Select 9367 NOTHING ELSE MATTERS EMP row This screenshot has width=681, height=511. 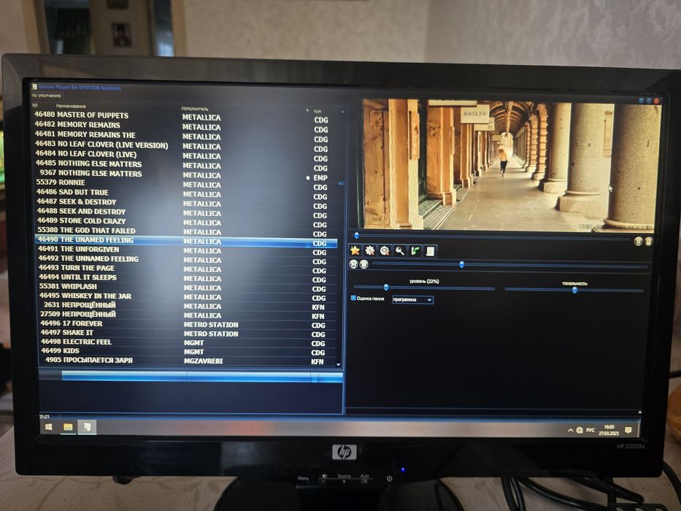pyautogui.click(x=185, y=174)
